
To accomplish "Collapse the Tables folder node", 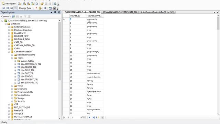I will coord(12,58).
